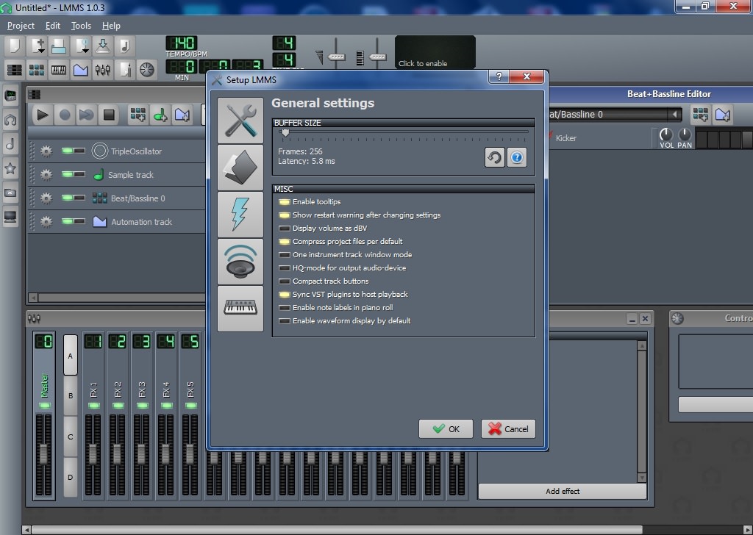Adjust the buffer size slider
Screen dimensions: 753x535
(286, 133)
